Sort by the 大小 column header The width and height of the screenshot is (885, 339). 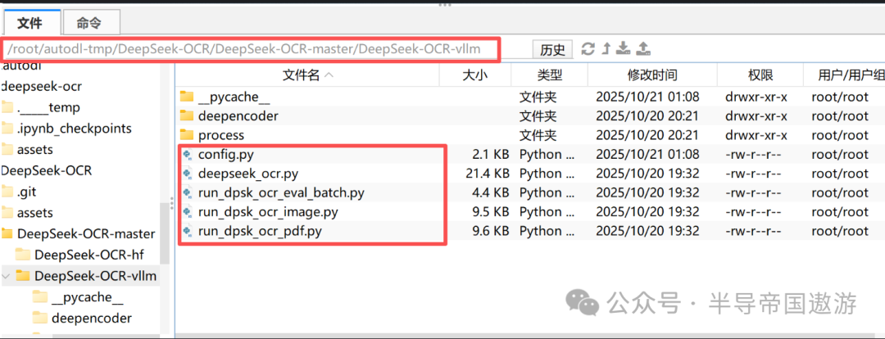point(475,75)
